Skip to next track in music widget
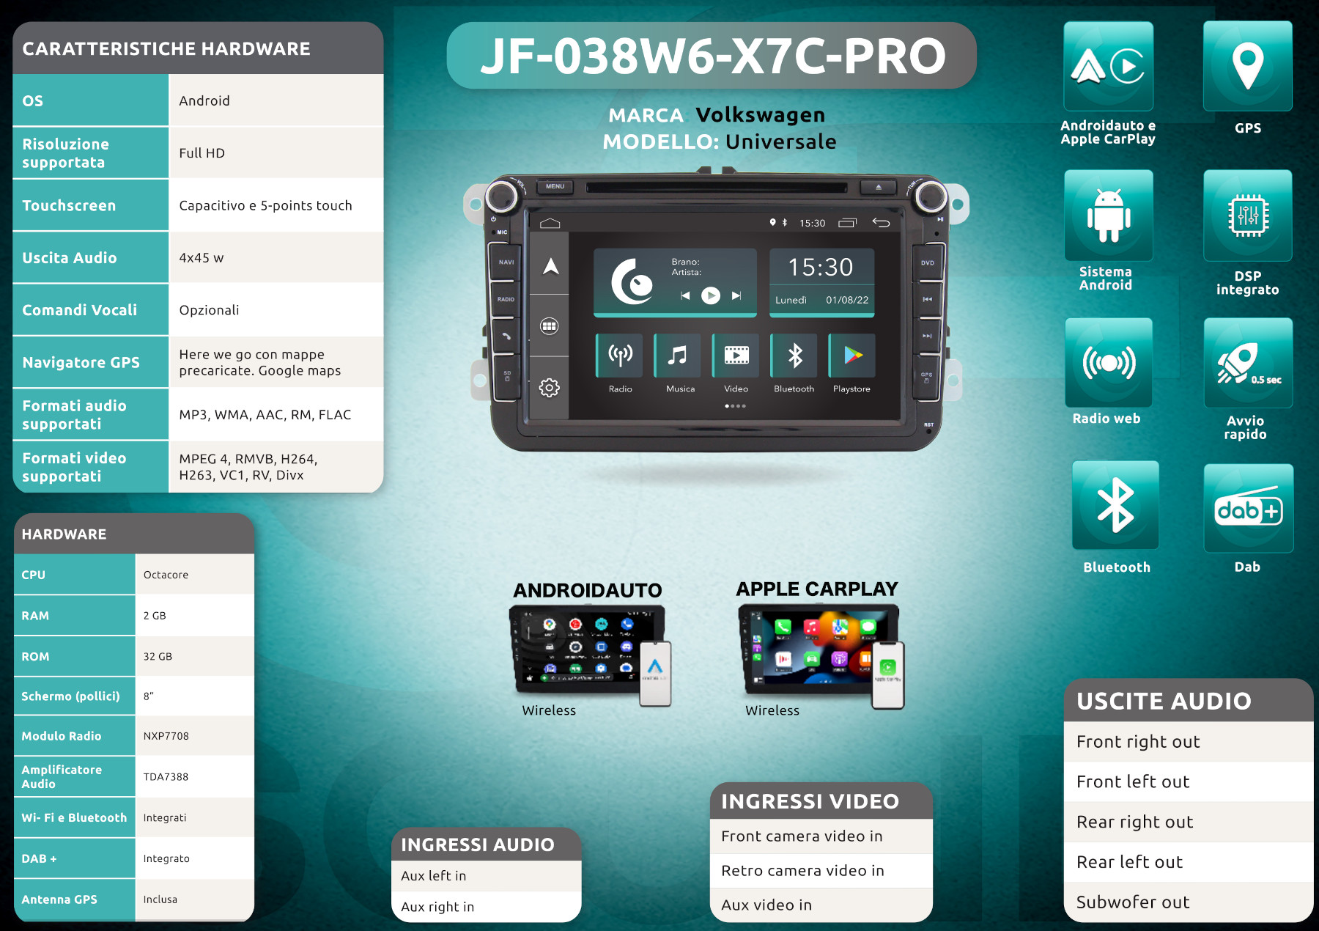 pyautogui.click(x=736, y=295)
